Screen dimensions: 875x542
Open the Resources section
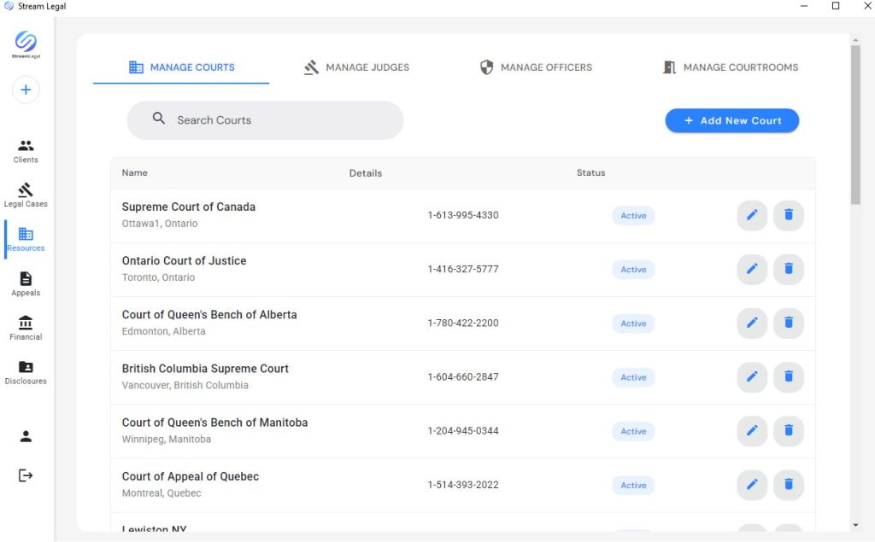26,240
